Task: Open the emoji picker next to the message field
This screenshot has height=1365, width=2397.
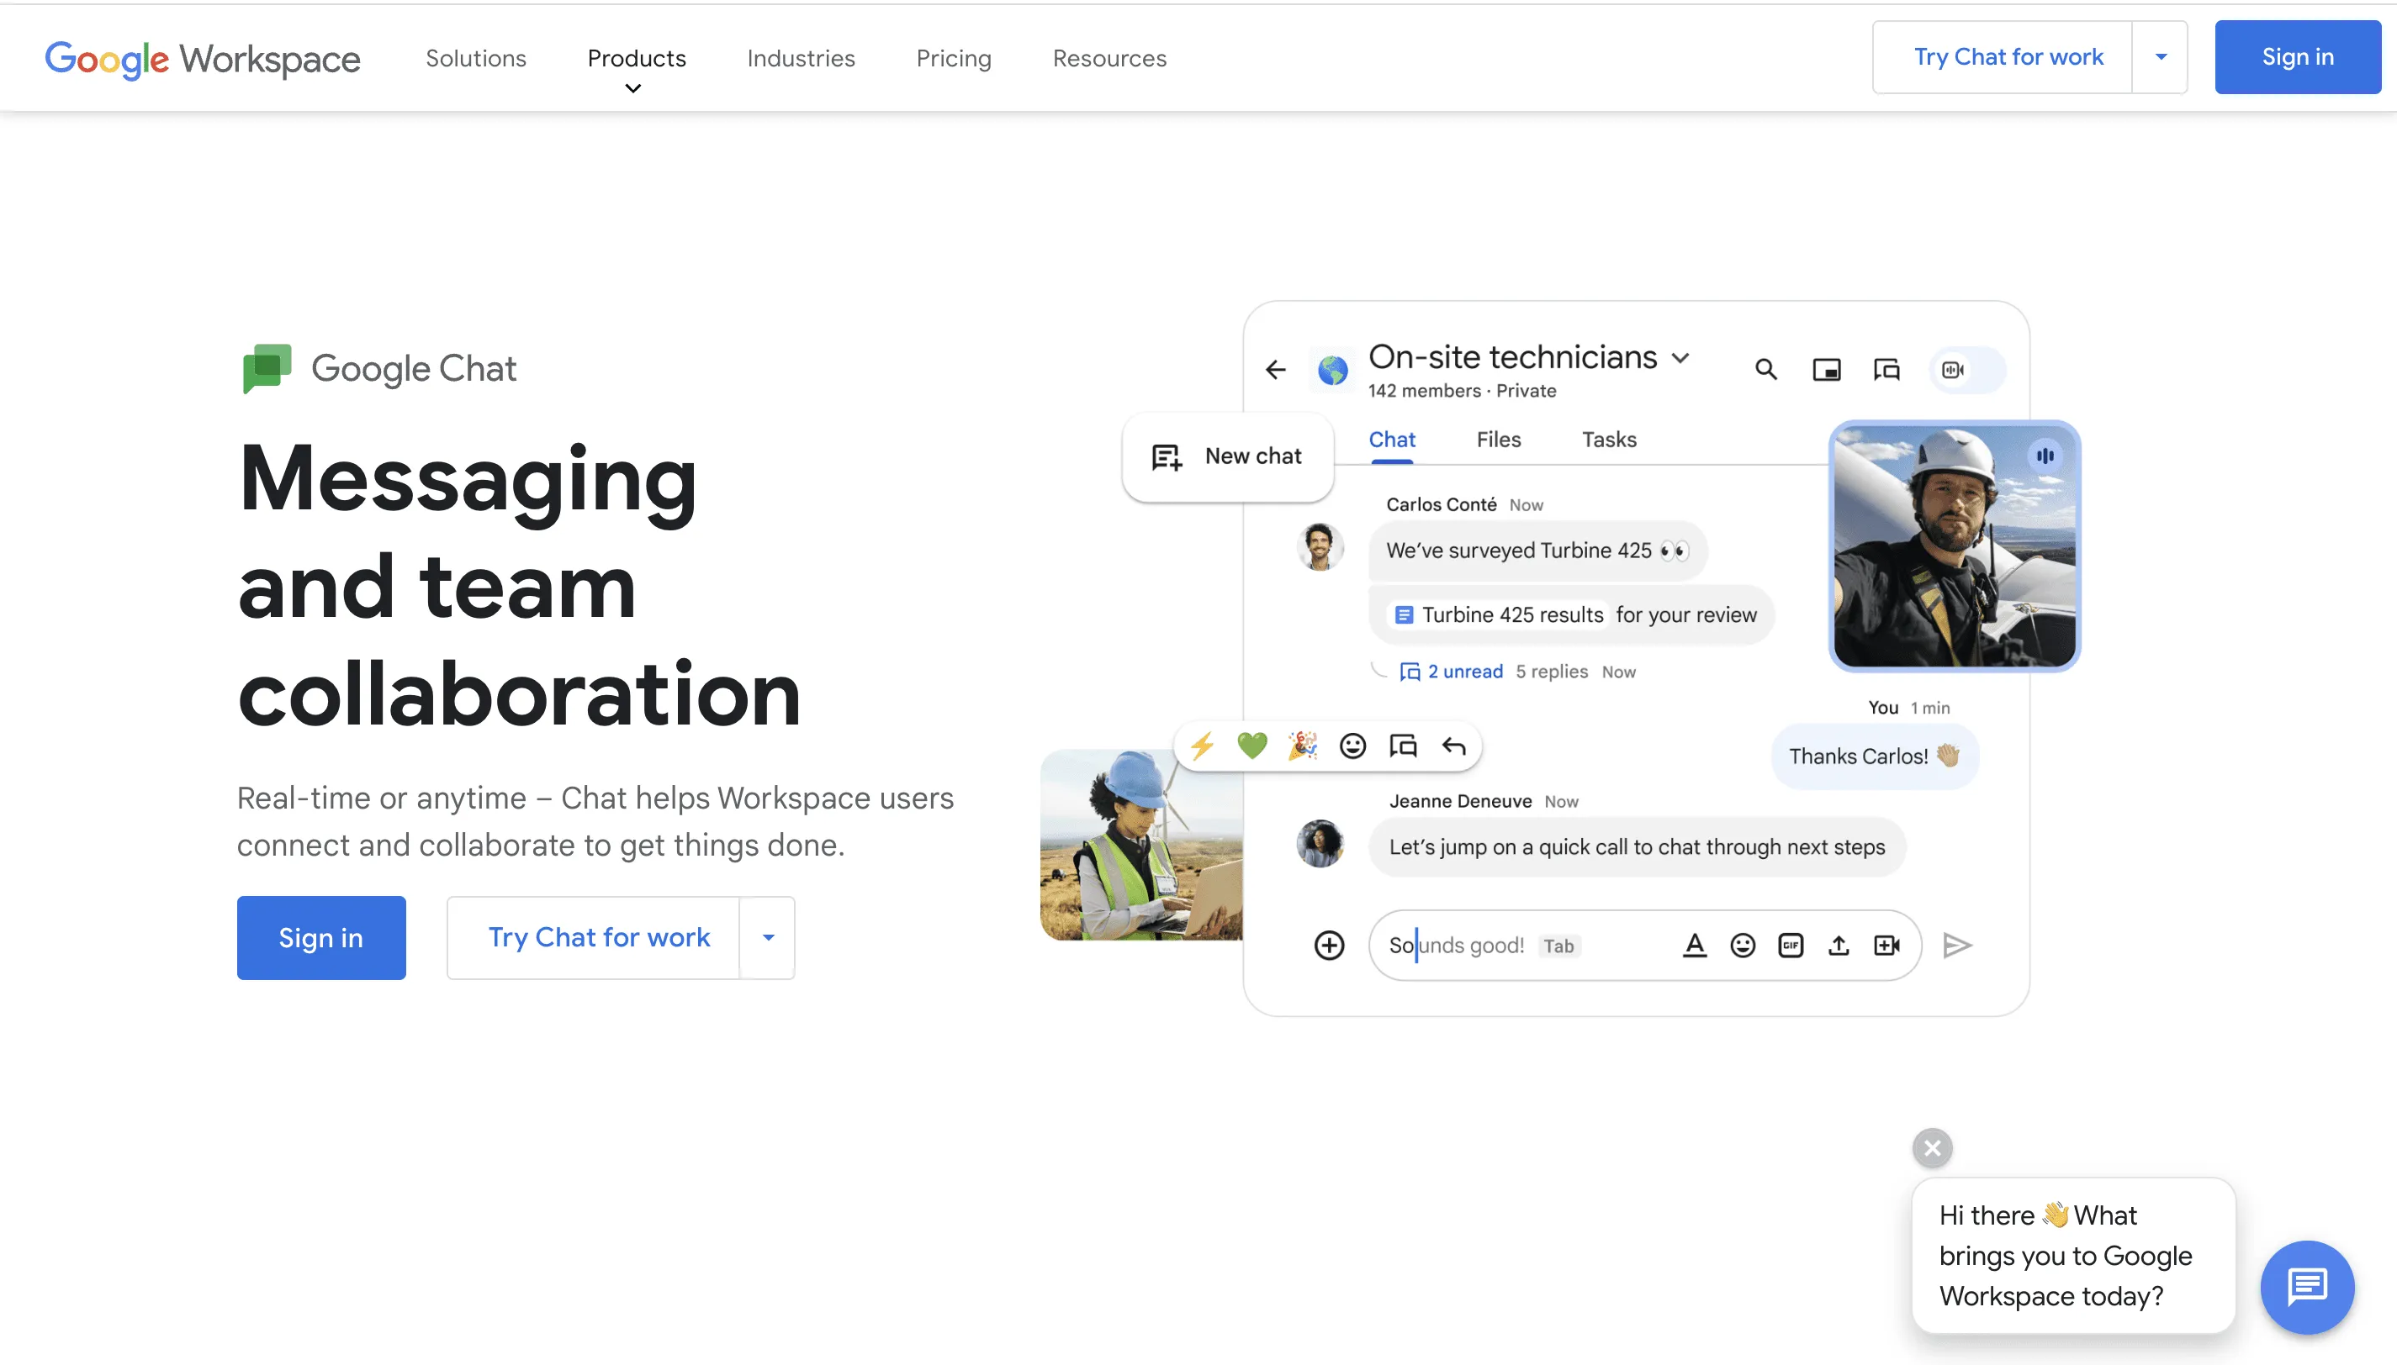Action: 1743,945
